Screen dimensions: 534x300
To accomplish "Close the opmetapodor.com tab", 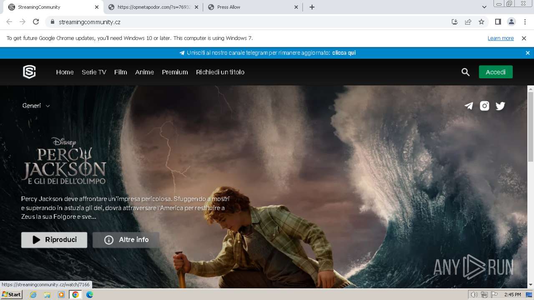I will tap(196, 7).
